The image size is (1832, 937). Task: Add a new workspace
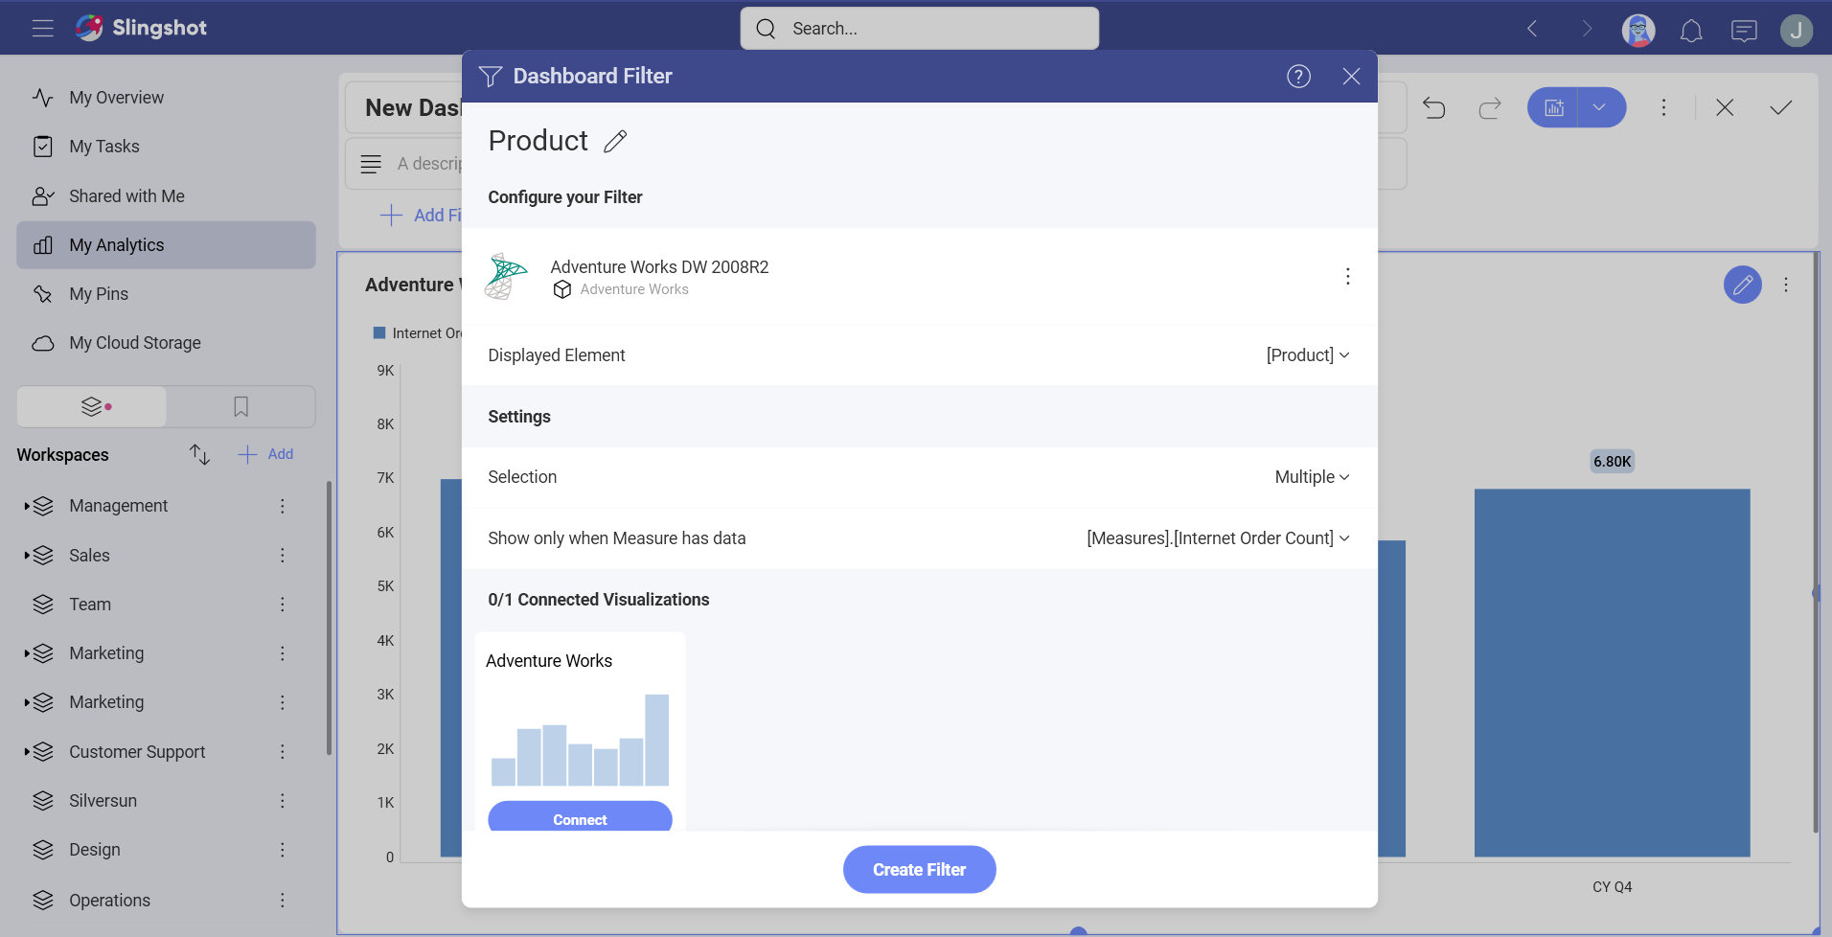[265, 454]
